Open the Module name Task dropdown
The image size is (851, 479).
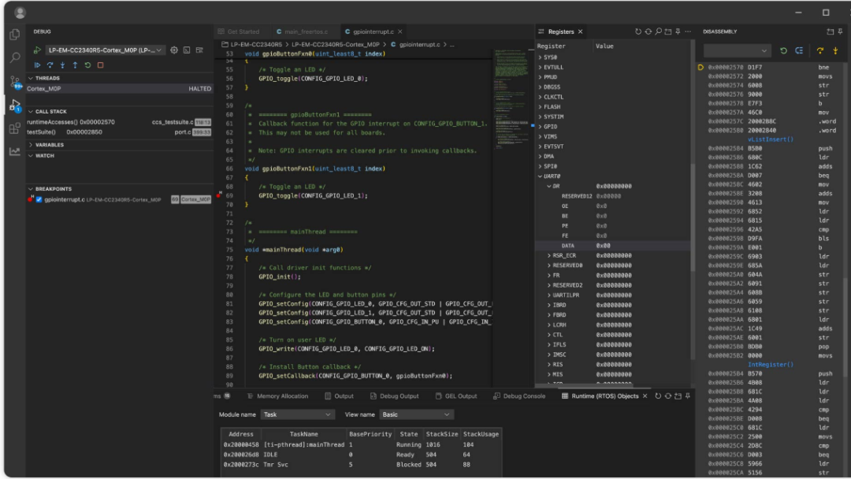297,414
